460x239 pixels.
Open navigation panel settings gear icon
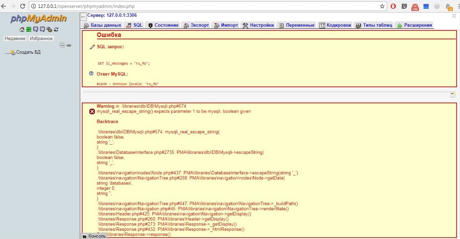coord(49,29)
